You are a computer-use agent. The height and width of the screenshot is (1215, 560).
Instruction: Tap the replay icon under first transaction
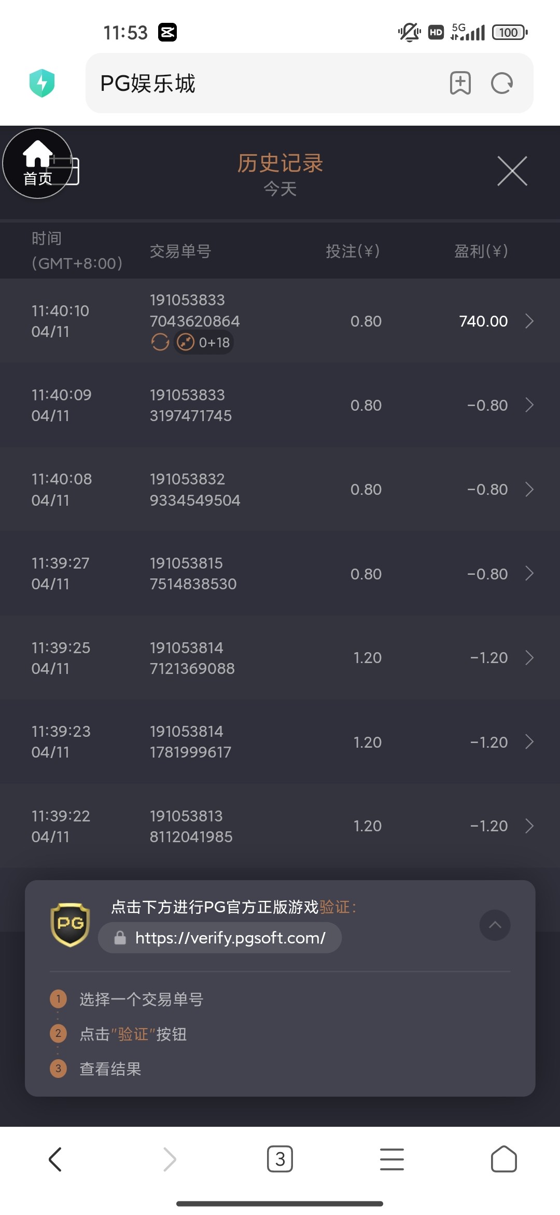pos(160,342)
